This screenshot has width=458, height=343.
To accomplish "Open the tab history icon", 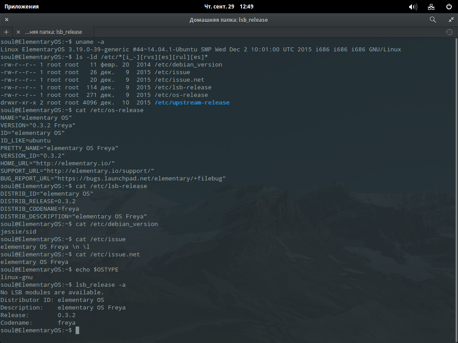I will pos(449,32).
